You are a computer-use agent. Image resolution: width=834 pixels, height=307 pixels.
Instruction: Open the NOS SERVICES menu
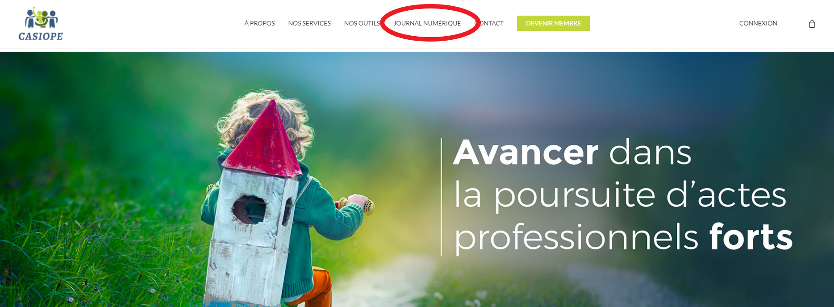pos(309,23)
